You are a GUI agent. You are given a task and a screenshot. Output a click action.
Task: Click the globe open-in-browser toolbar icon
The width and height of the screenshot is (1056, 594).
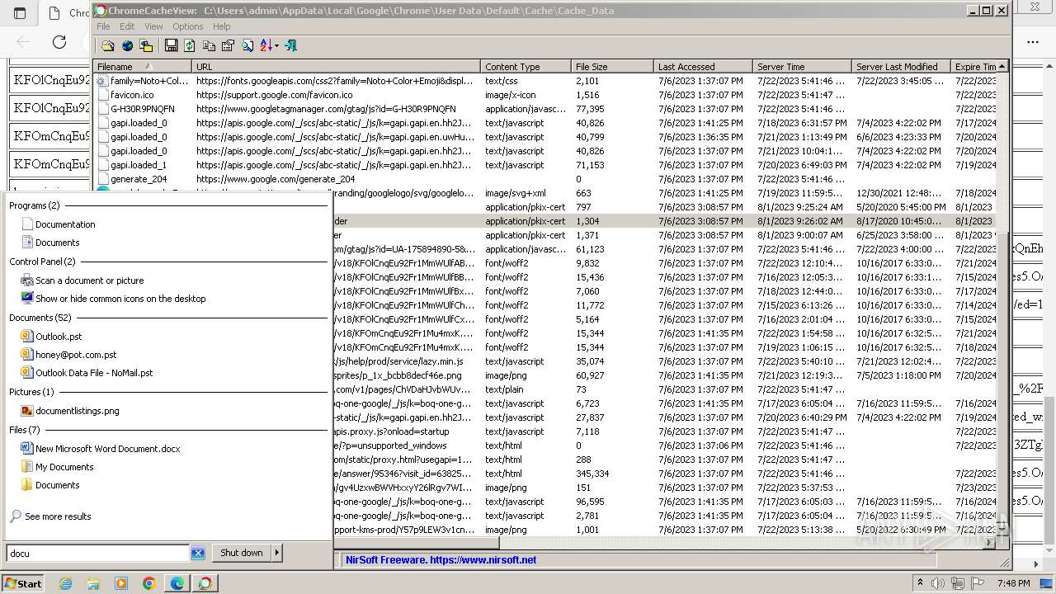coord(127,46)
